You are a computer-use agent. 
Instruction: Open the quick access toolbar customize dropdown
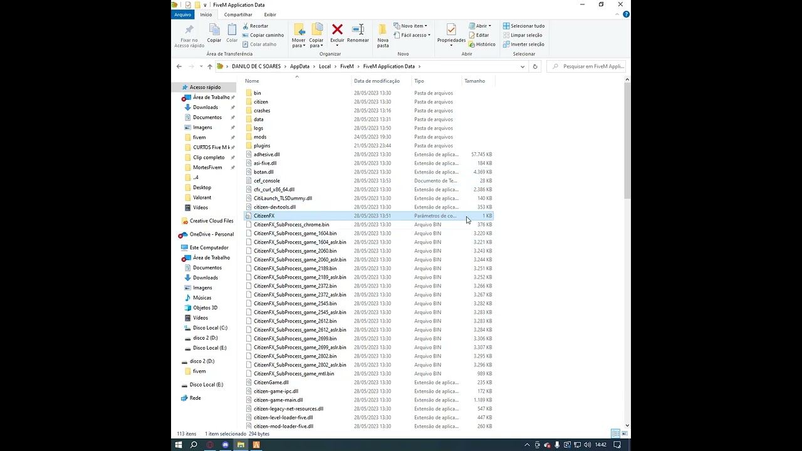[205, 5]
